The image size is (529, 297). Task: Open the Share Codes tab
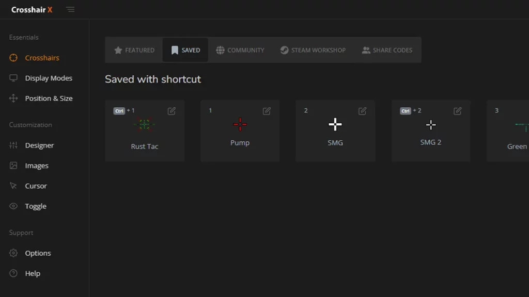[x=387, y=50]
